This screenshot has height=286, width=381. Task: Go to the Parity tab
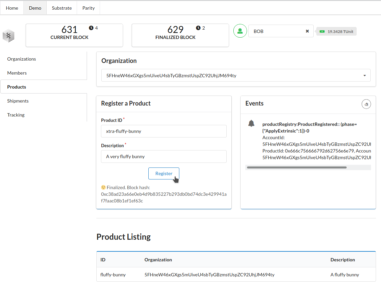pos(88,8)
